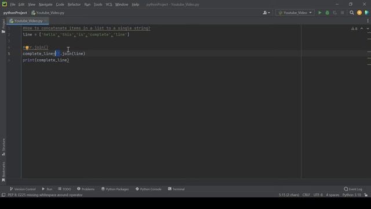Viewport: 371px width, 209px height.
Task: Open the Code menu
Action: pos(60,5)
